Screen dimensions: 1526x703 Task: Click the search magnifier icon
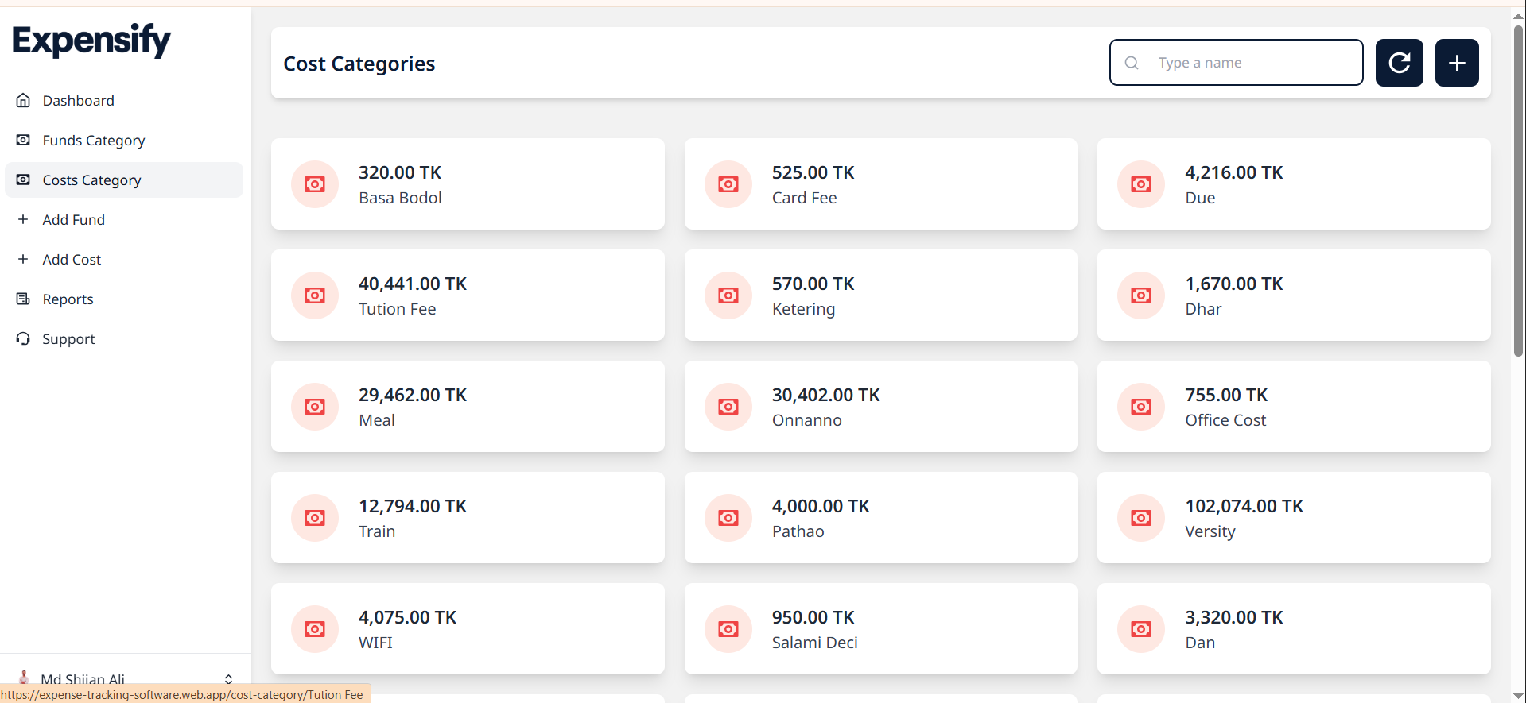coord(1132,63)
